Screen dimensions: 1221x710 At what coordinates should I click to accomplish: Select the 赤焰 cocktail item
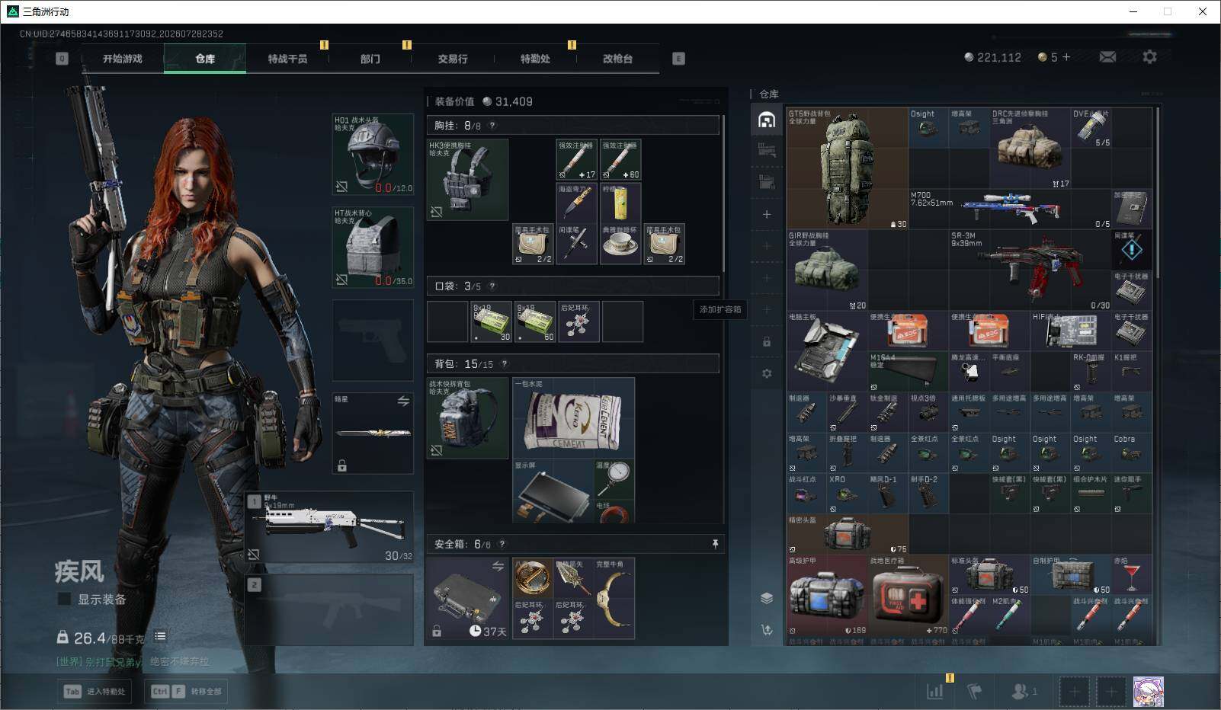1132,575
